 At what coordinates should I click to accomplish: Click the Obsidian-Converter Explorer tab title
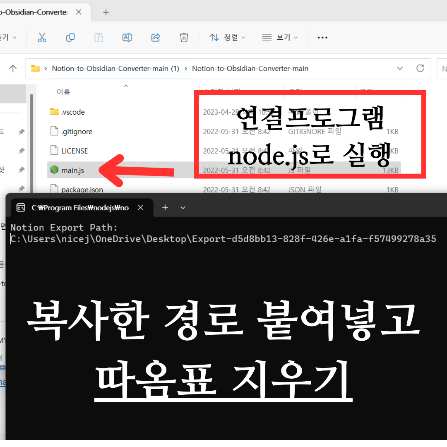pos(34,12)
